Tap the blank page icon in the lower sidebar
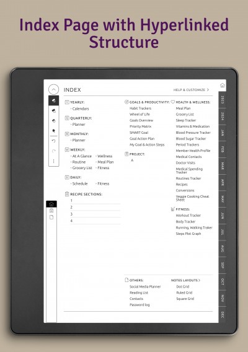 pyautogui.click(x=51, y=218)
